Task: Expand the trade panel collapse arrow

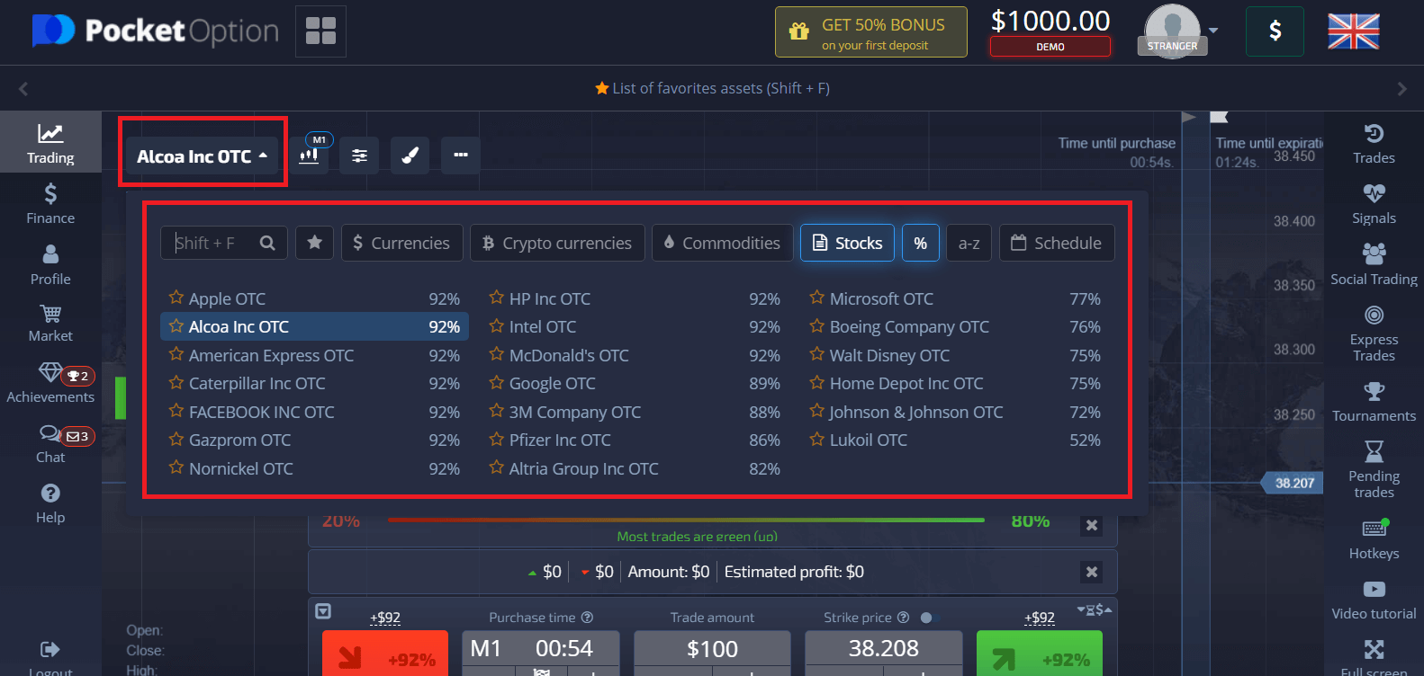Action: coord(323,611)
